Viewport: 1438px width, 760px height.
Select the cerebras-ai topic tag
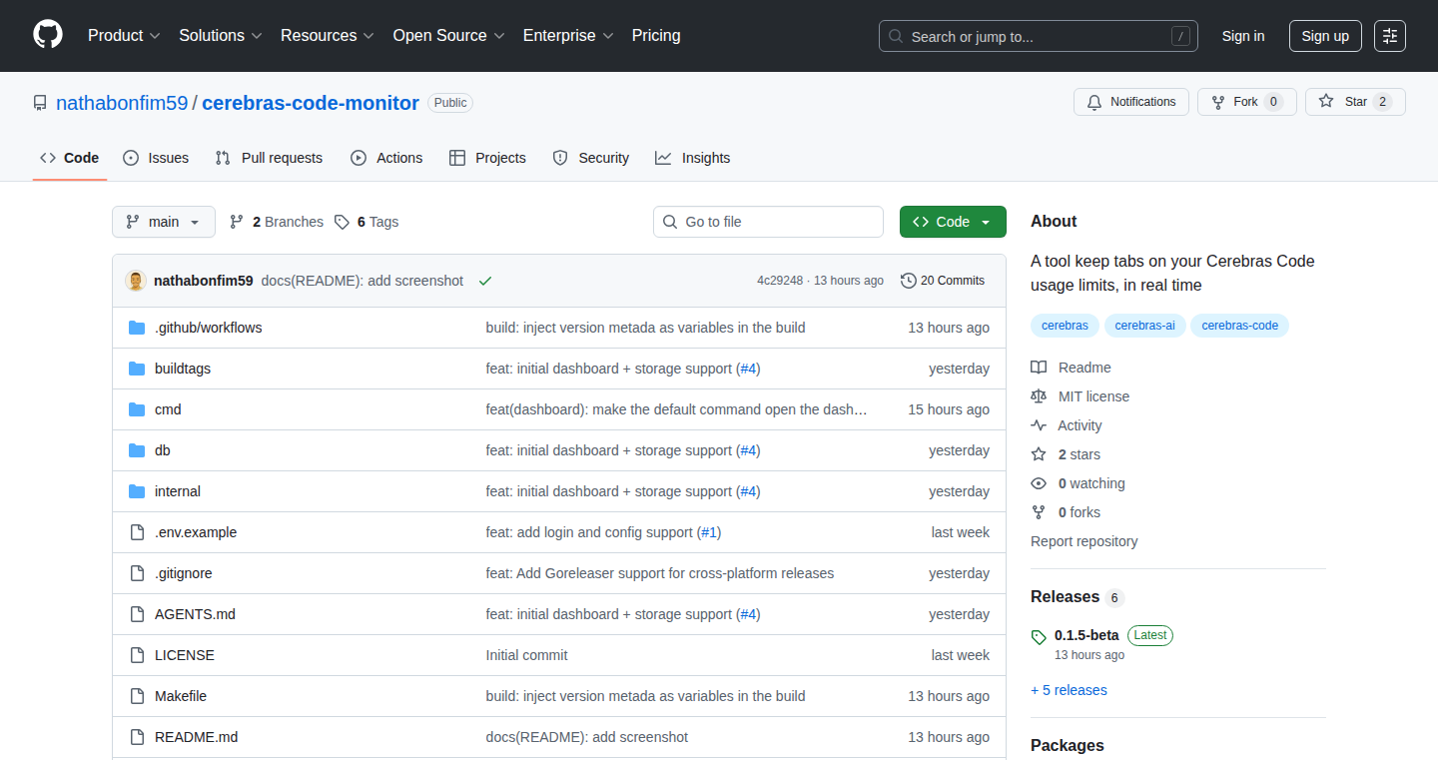coord(1144,326)
